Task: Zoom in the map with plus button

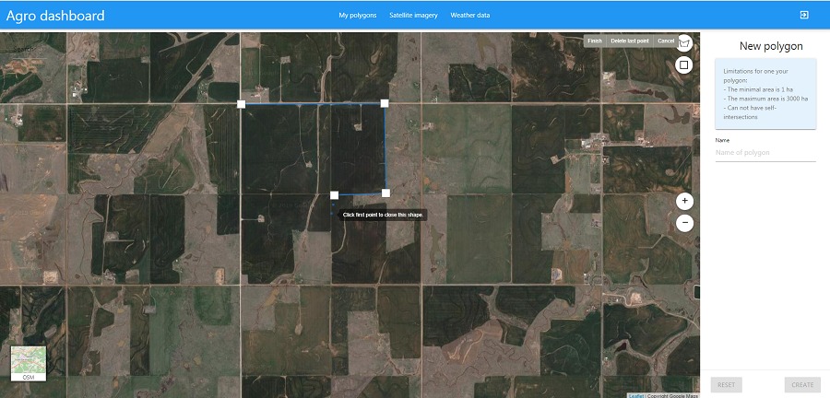Action: (x=684, y=201)
